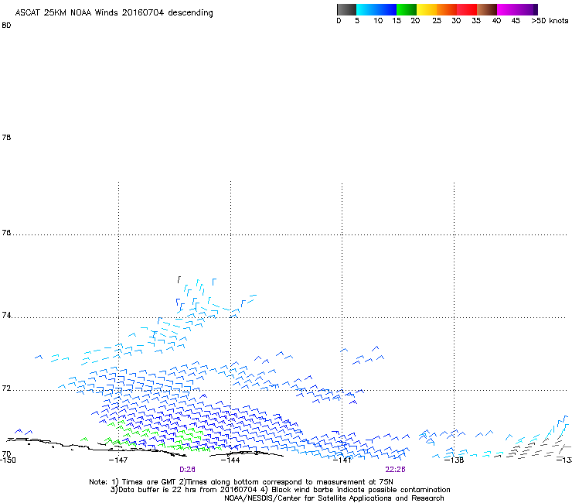Click the '>50 knots' legend label
Viewport: 572px width, 503px height.
[x=550, y=21]
